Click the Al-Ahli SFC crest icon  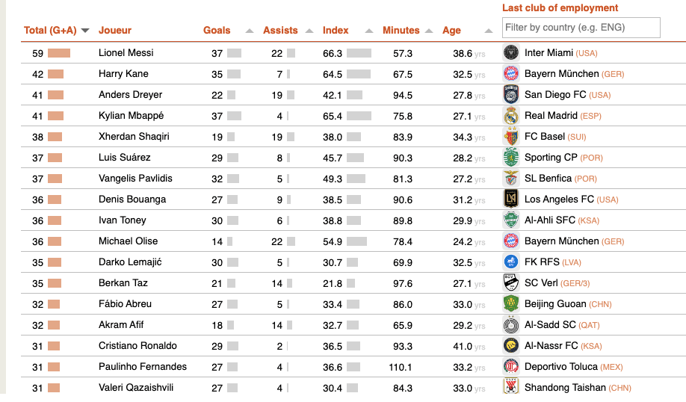pos(510,220)
